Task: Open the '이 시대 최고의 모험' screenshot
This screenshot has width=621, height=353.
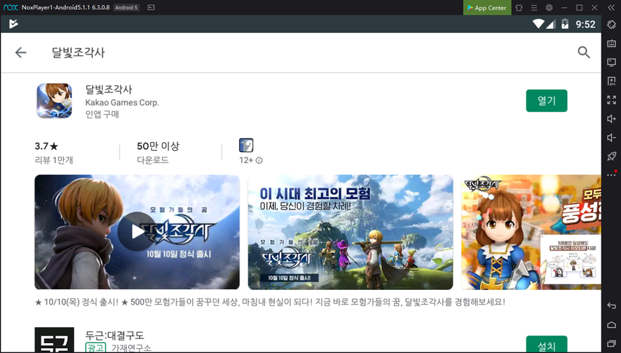Action: (350, 232)
